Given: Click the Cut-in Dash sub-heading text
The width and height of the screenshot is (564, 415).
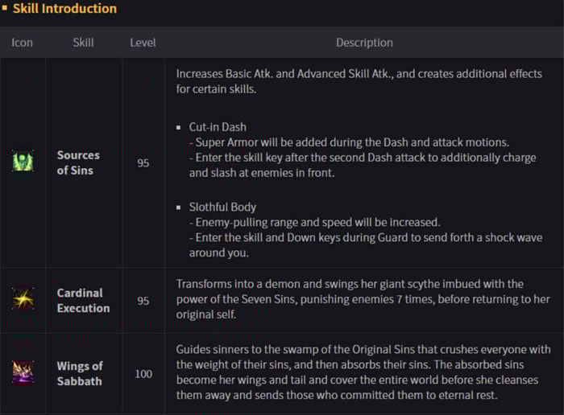Looking at the screenshot, I should (x=218, y=127).
